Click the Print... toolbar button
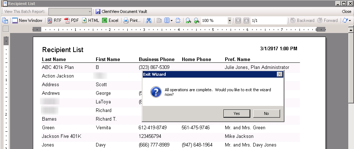The image size is (354, 149). (132, 20)
